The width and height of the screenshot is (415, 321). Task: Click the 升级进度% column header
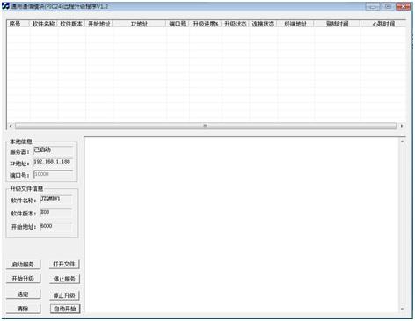(x=206, y=24)
